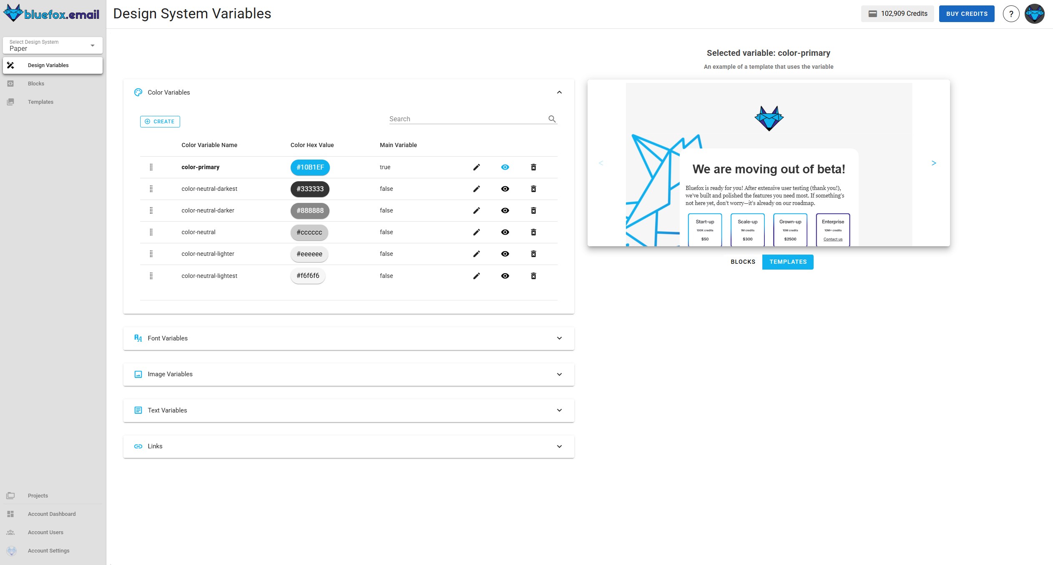
Task: Click the Font Variables icon
Action: 138,338
